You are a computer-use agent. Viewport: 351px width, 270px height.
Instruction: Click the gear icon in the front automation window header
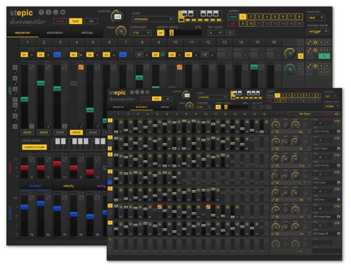pos(147,92)
